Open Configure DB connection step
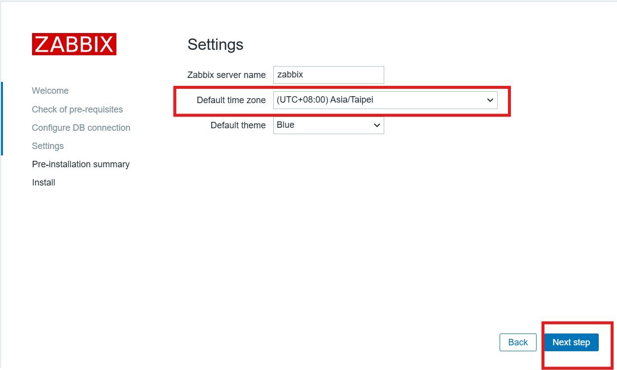Screen dimensions: 617x370 81,128
